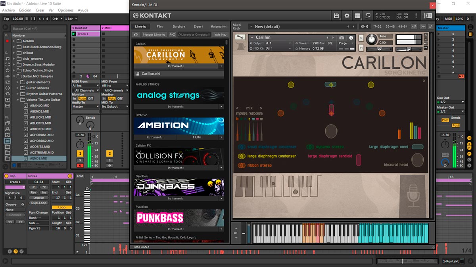This screenshot has height=267, width=476.
Task: Open Crear menu
Action: [x=40, y=10]
